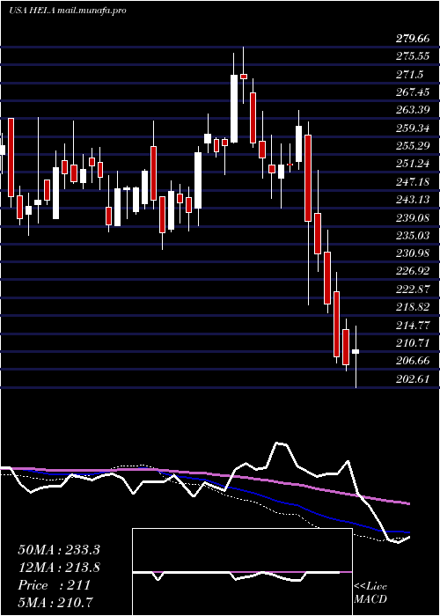Click the USA HELA mail.munafa.pro chart title

(67, 11)
